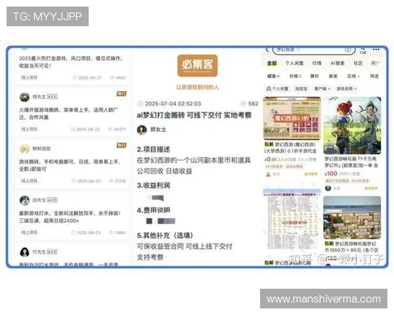Toggle the 价格 sort order
The width and height of the screenshot is (394, 315).
pos(295,76)
